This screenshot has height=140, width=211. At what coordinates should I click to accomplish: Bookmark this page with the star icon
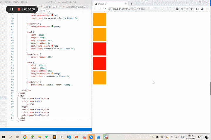(x=191, y=9)
